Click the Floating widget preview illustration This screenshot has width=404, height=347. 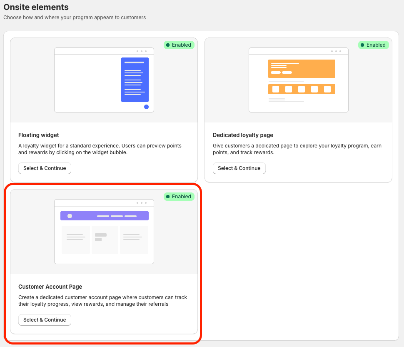coord(104,80)
